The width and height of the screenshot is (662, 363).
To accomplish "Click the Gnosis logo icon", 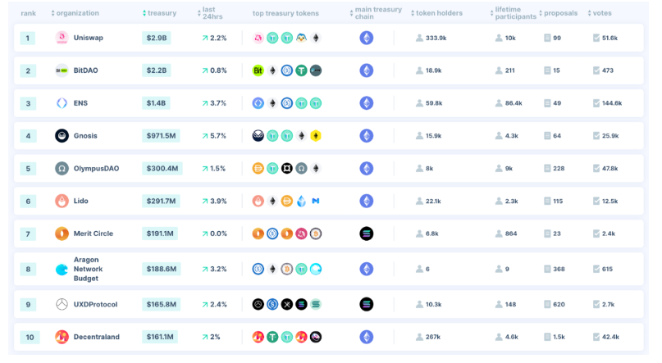I will click(62, 136).
